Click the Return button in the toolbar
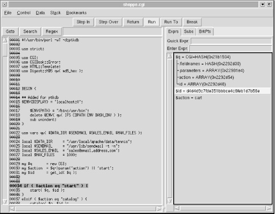The height and width of the screenshot is (214, 275). coord(133,22)
